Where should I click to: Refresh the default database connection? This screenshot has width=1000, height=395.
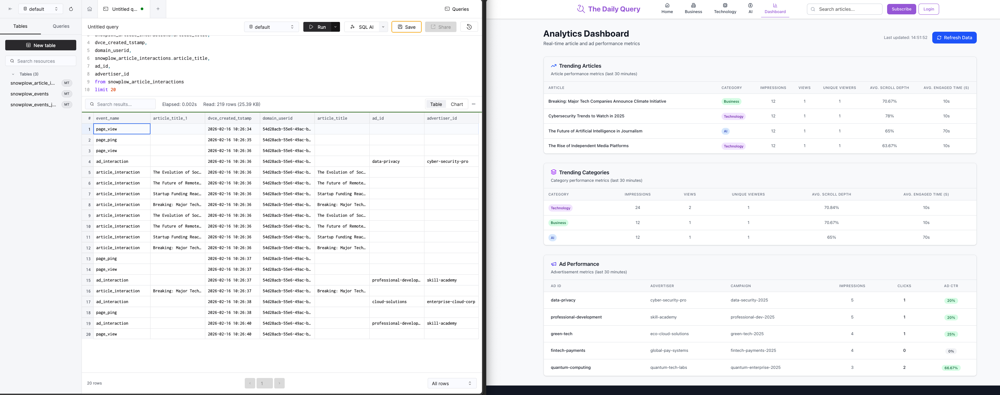(x=71, y=9)
